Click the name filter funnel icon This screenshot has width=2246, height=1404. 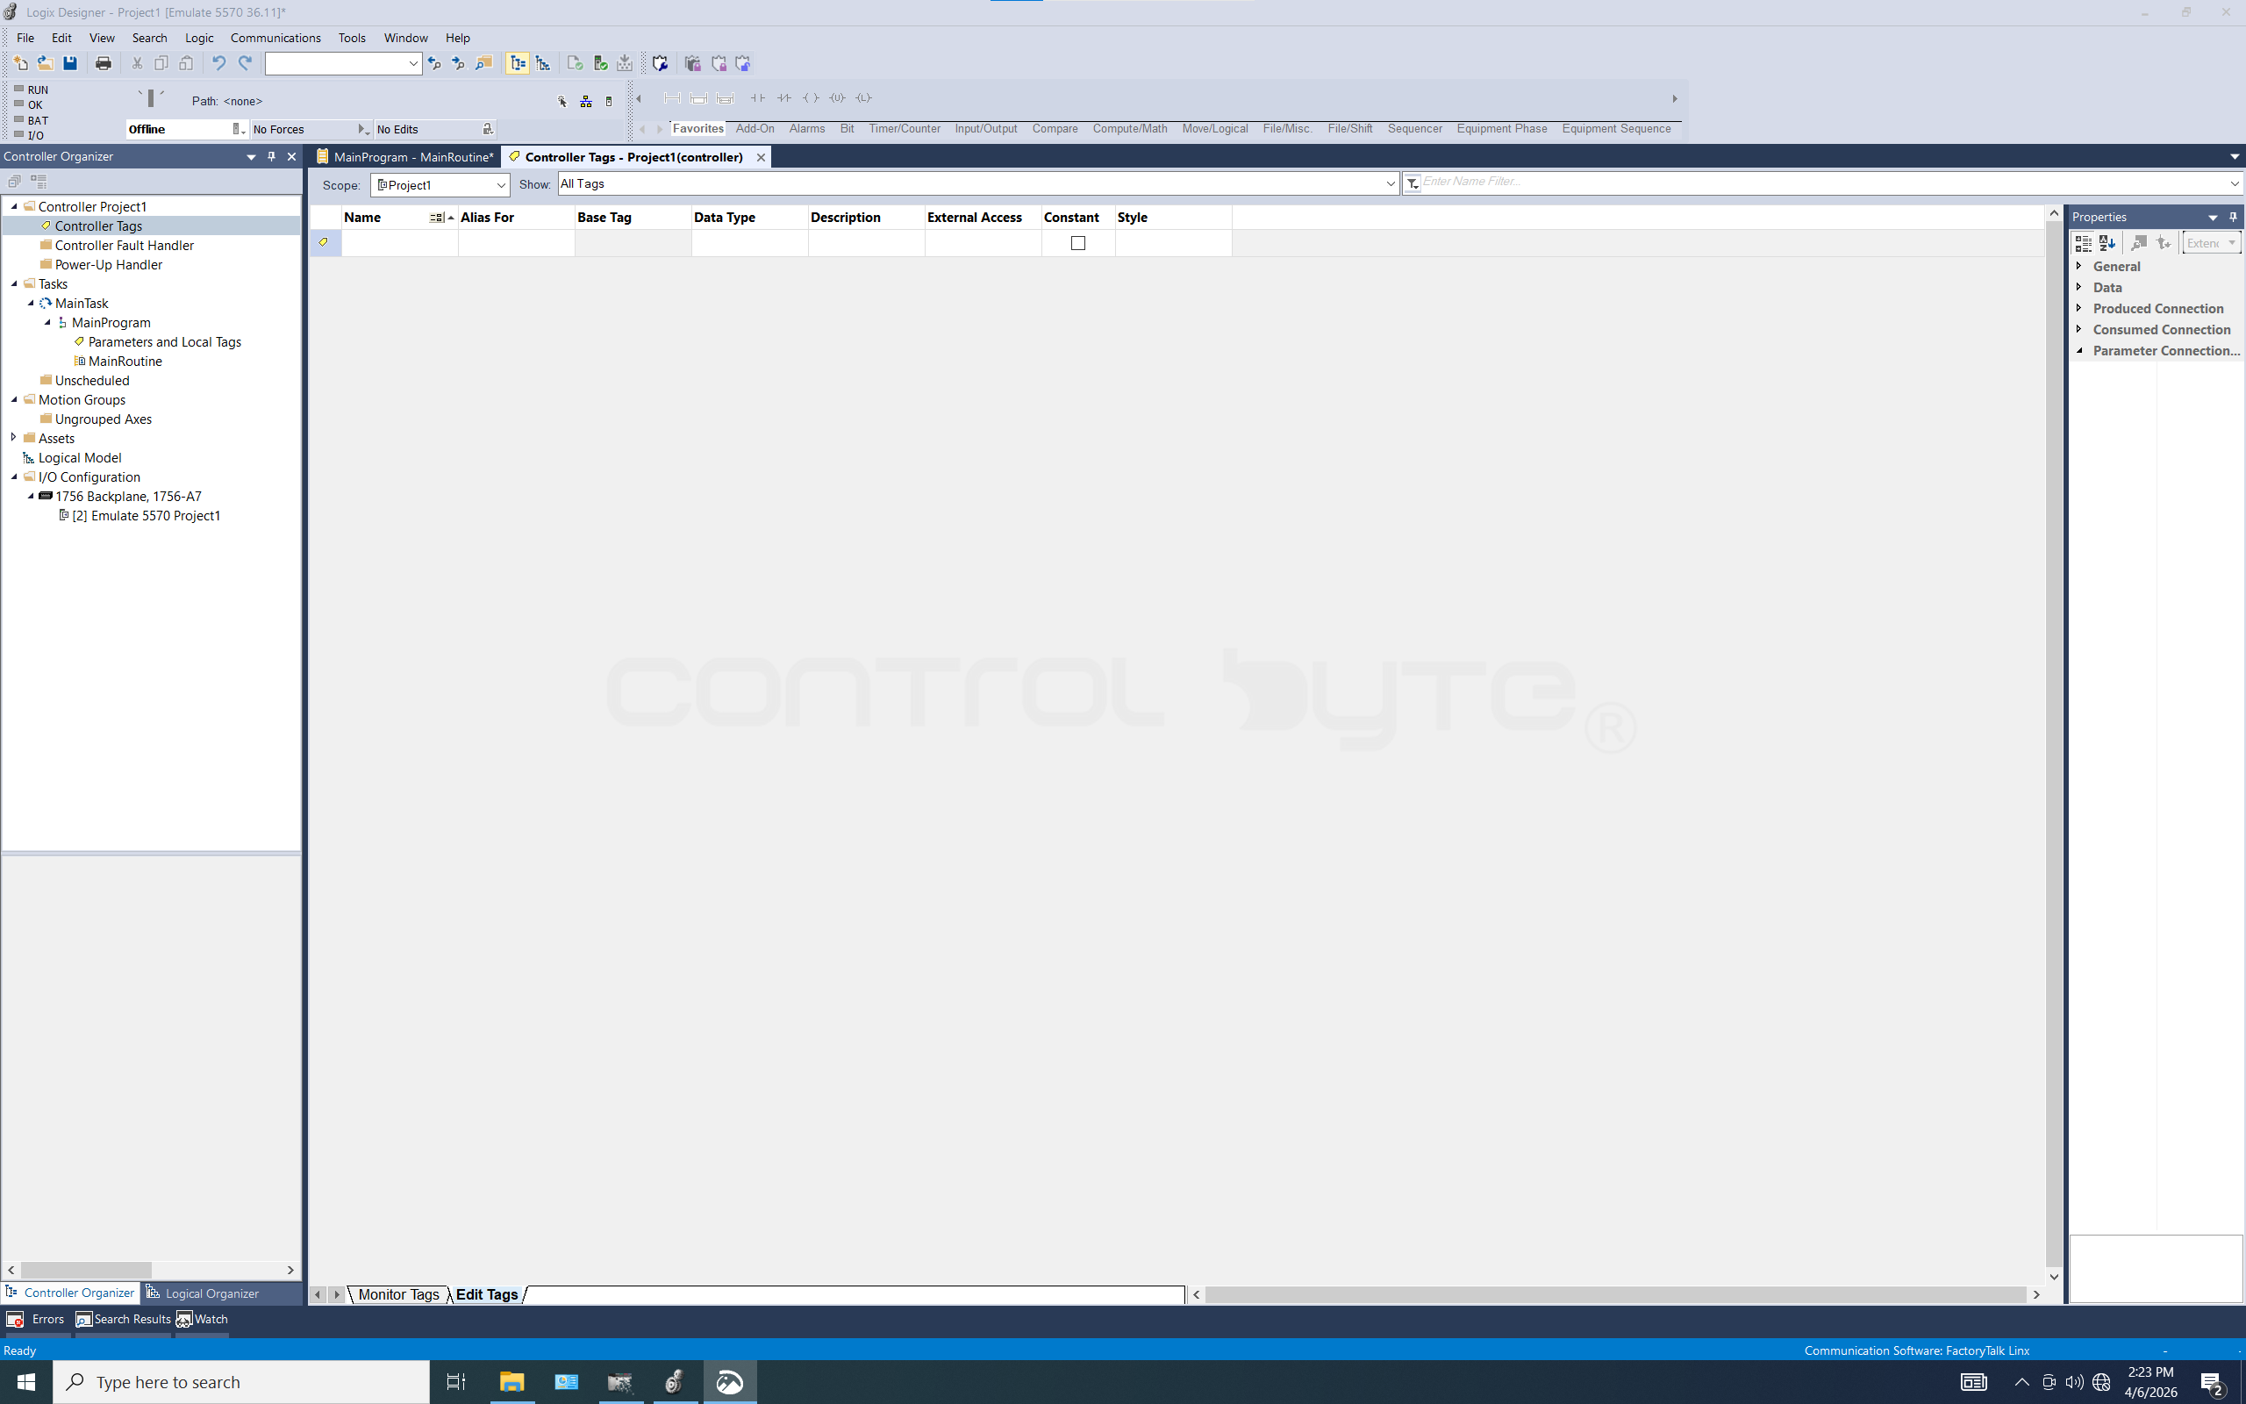[x=1412, y=183]
